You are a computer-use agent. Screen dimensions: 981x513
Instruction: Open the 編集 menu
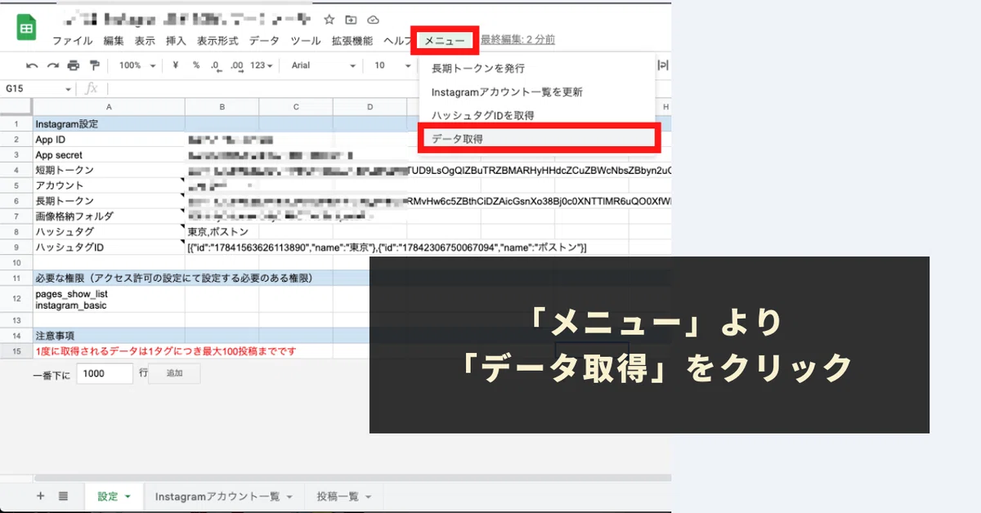(x=114, y=40)
